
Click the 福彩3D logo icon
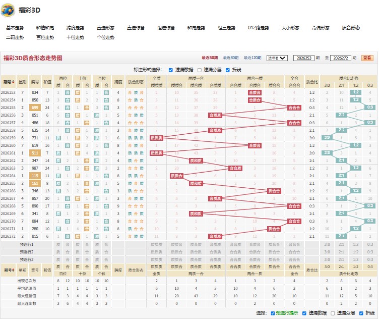point(8,10)
